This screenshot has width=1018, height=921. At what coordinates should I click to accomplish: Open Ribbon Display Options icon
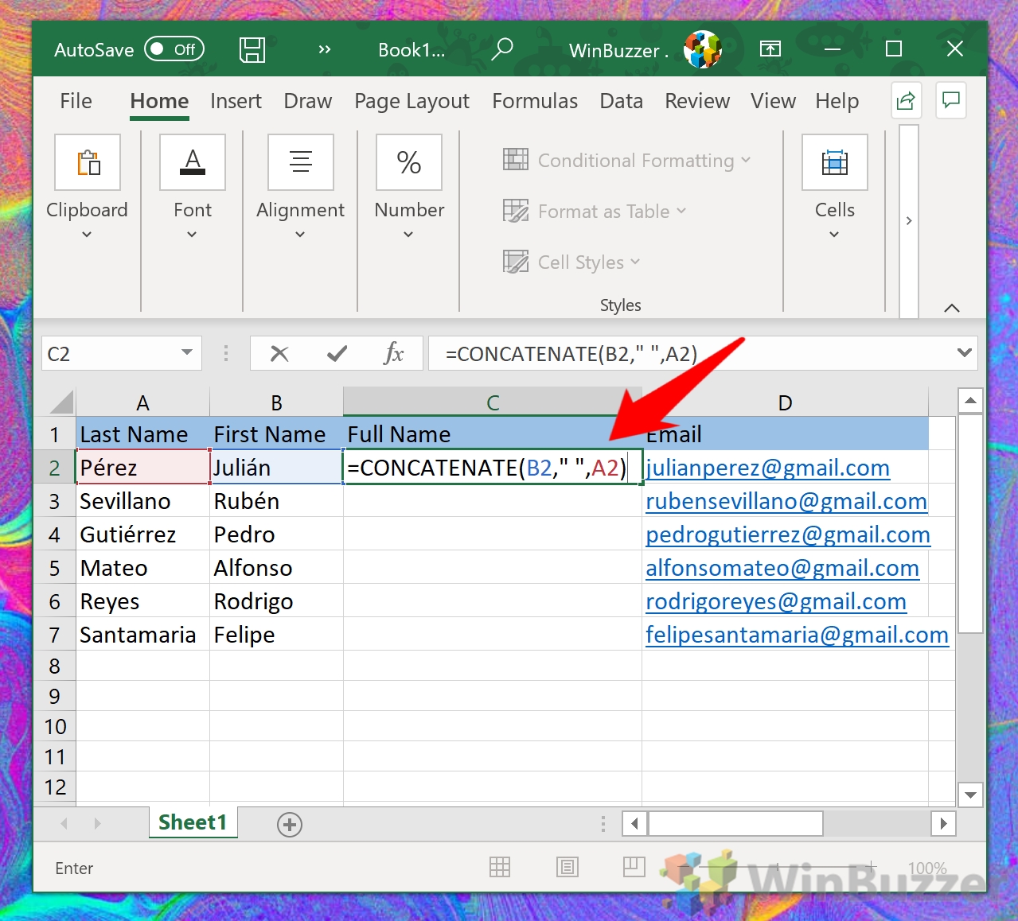[770, 49]
